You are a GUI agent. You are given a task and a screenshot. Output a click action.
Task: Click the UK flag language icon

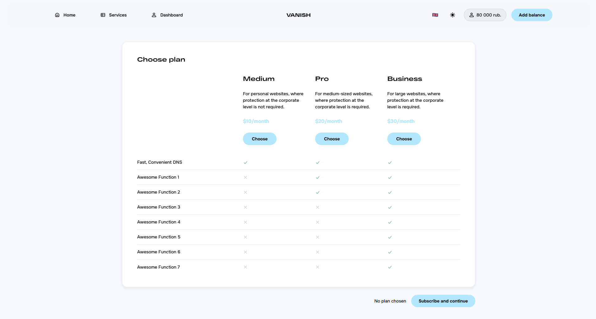click(435, 15)
